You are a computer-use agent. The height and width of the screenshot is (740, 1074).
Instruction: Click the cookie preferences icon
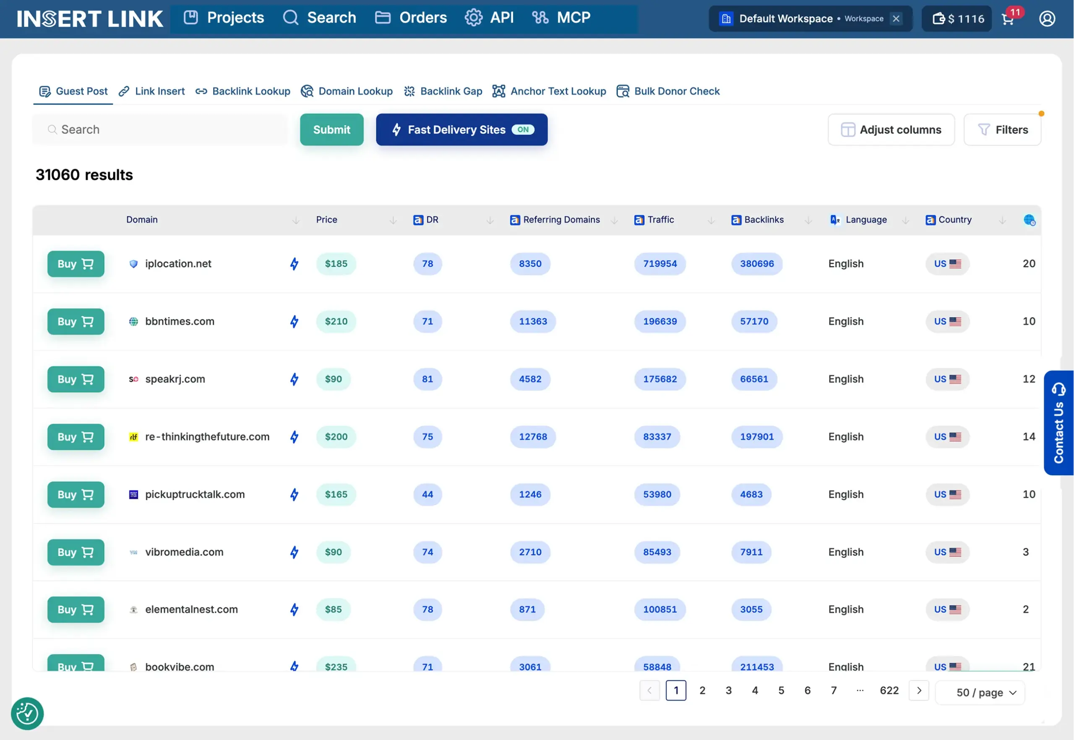click(x=27, y=714)
